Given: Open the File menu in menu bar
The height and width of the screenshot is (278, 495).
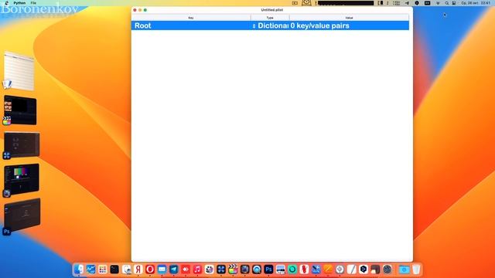Looking at the screenshot, I should (33, 3).
